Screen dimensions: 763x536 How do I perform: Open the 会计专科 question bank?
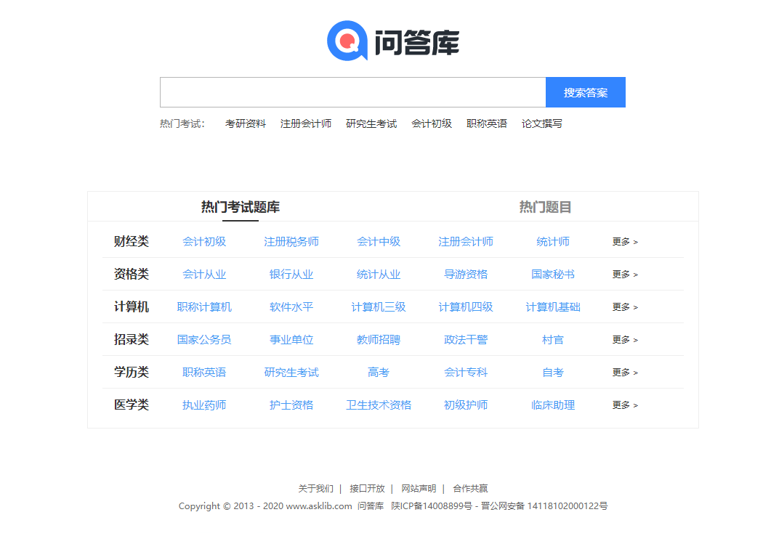pos(466,372)
